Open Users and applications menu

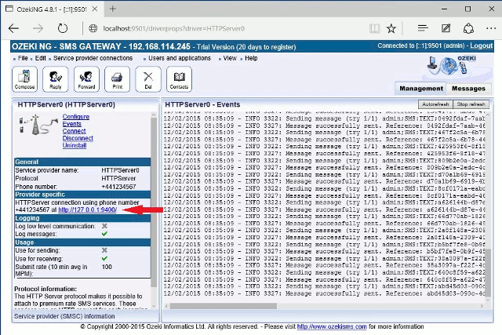pyautogui.click(x=180, y=58)
